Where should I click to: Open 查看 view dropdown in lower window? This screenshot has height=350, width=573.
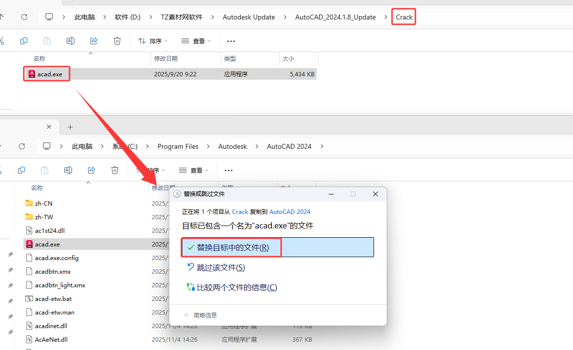coord(194,170)
